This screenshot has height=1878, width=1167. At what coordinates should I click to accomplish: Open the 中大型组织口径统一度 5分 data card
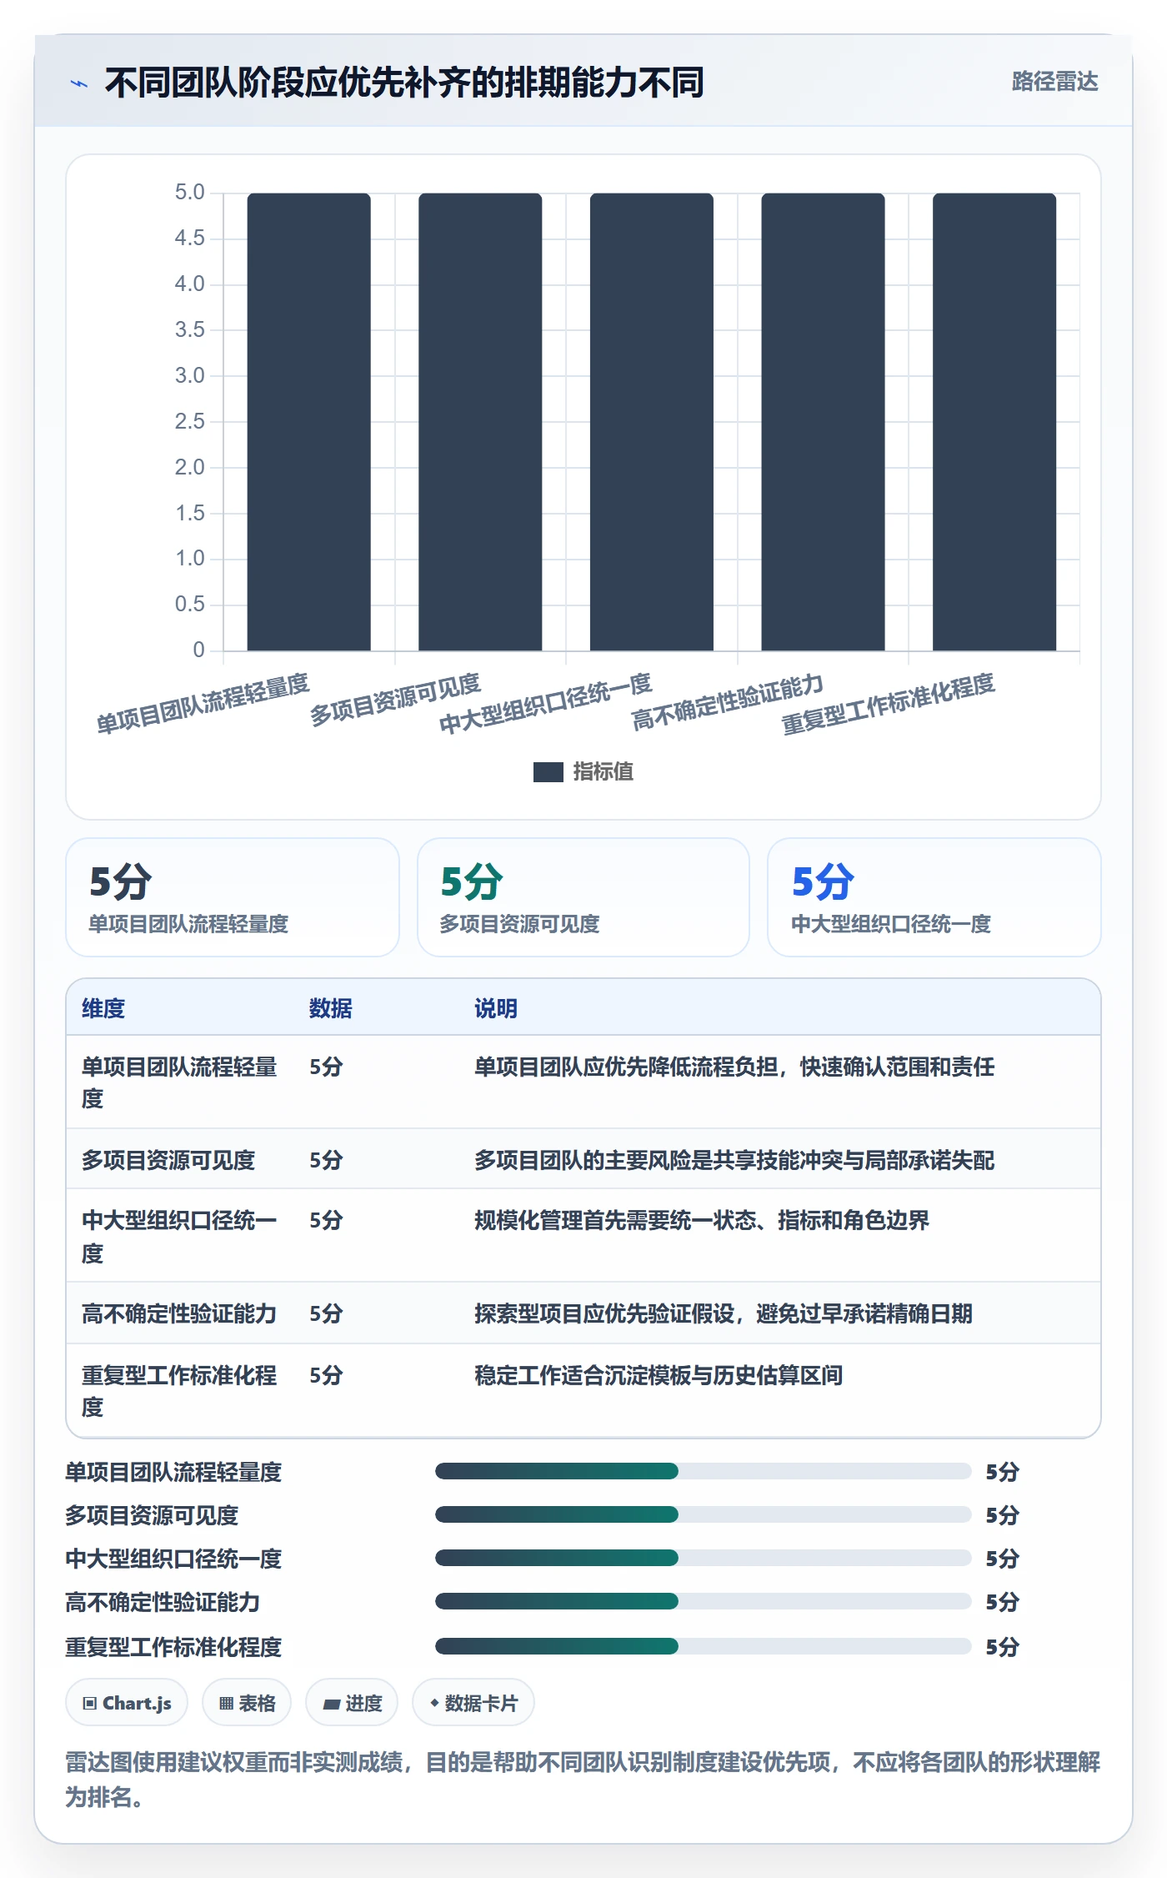(x=934, y=897)
